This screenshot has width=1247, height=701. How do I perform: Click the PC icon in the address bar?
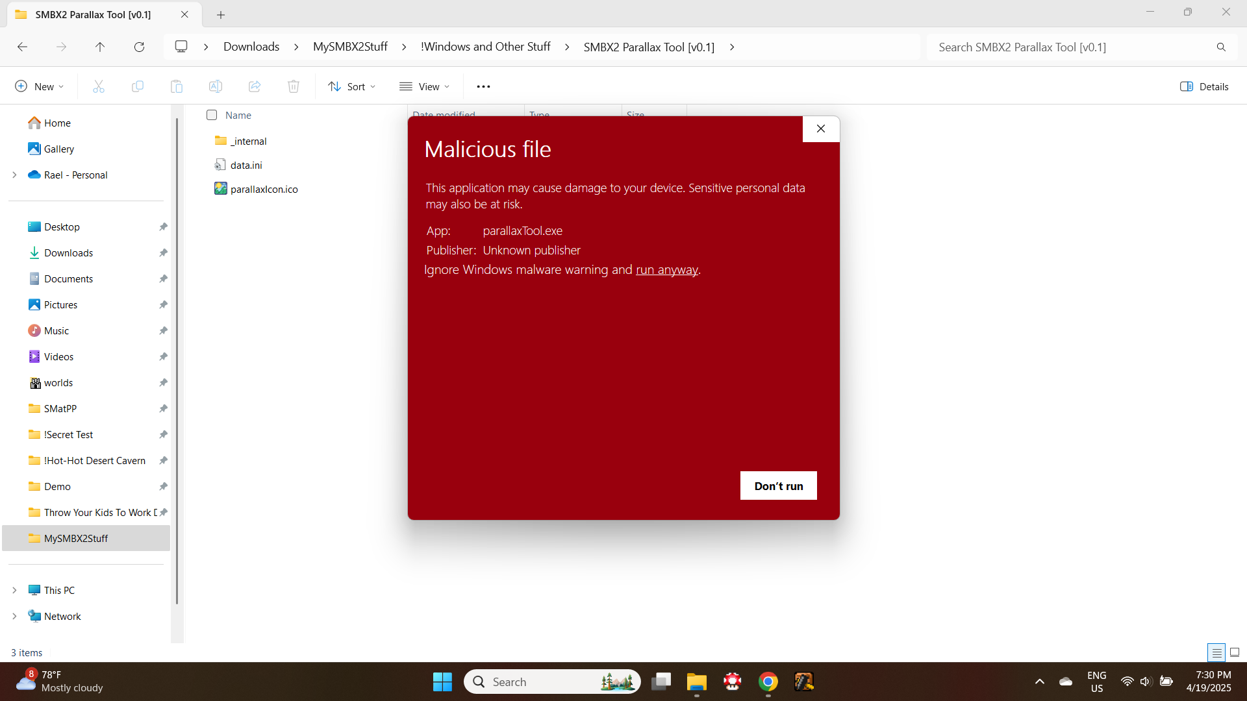pos(181,47)
